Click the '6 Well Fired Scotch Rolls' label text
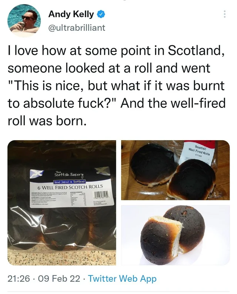The width and height of the screenshot is (237, 294). 70,187
